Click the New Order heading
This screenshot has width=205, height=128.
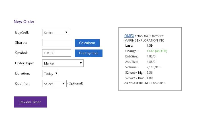coord(24,22)
